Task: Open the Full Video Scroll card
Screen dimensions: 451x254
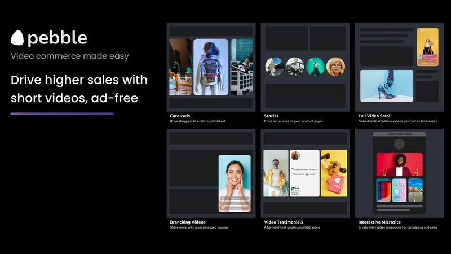Action: (399, 67)
